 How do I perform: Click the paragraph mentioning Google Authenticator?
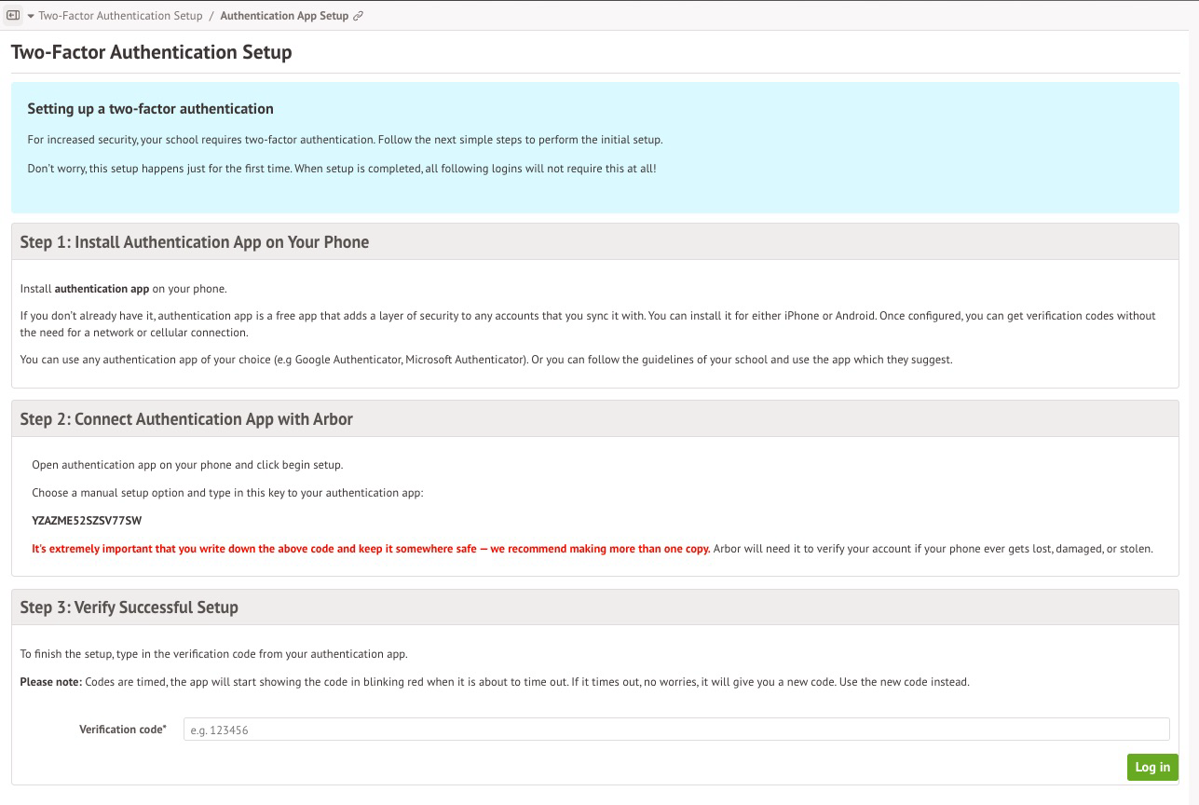485,360
